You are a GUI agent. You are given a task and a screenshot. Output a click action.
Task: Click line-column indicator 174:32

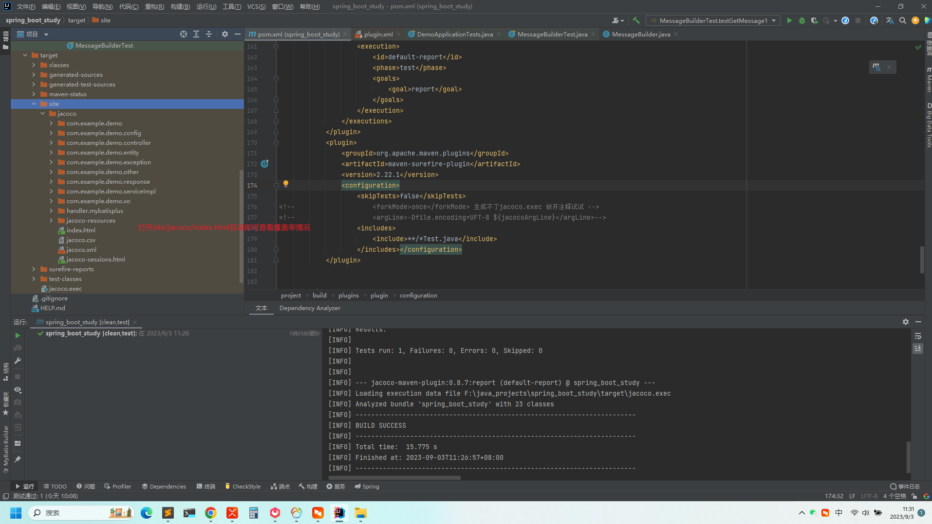coord(834,496)
